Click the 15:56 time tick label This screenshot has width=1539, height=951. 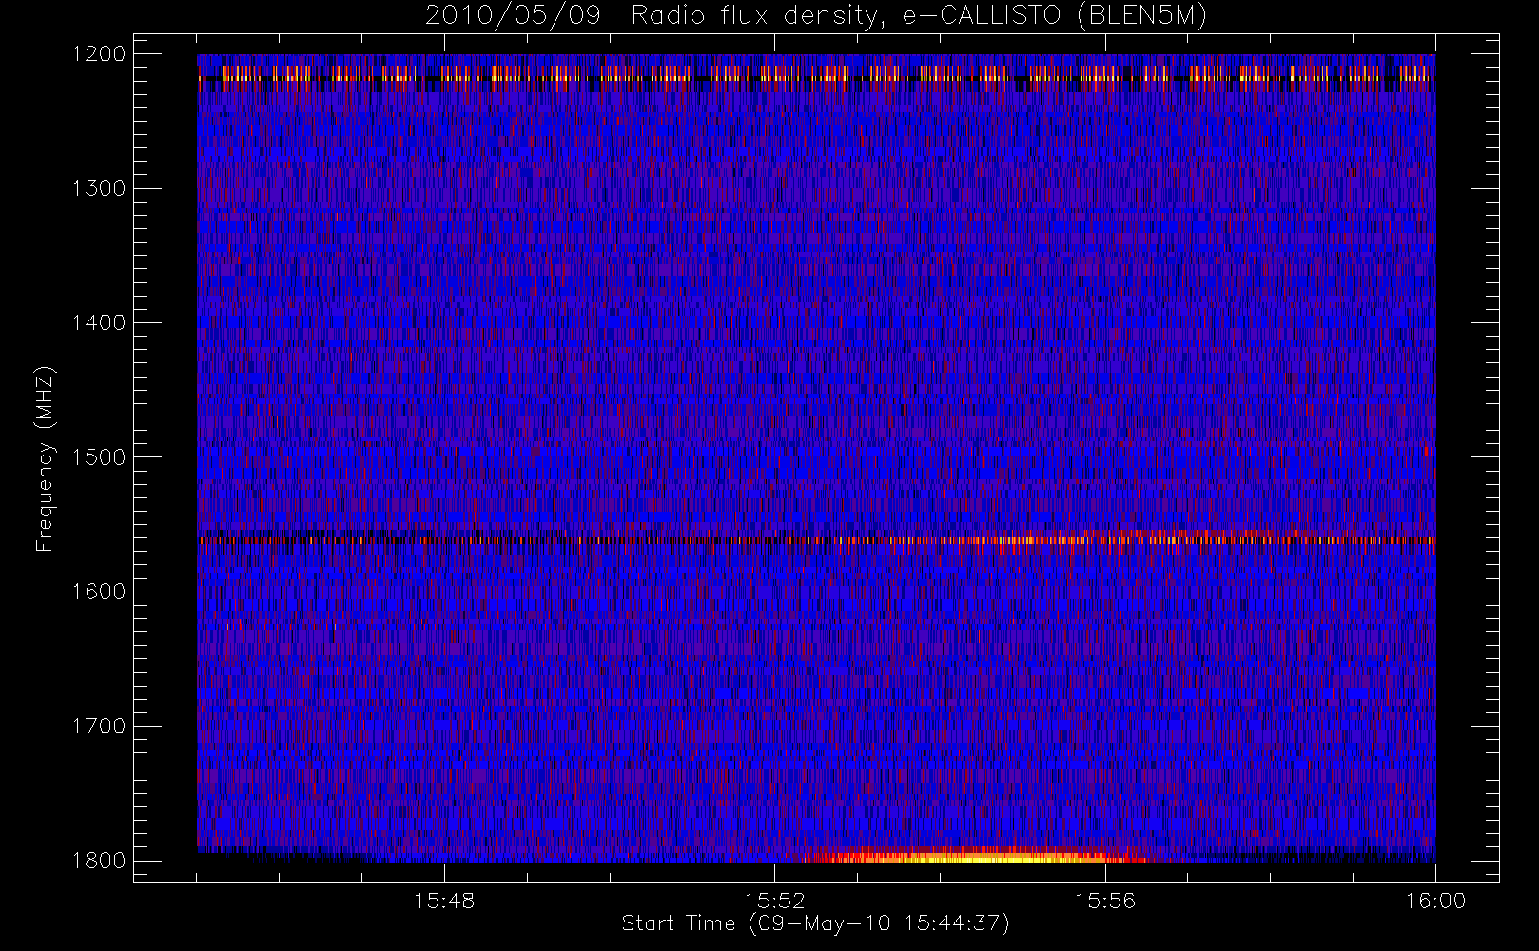(x=1104, y=901)
